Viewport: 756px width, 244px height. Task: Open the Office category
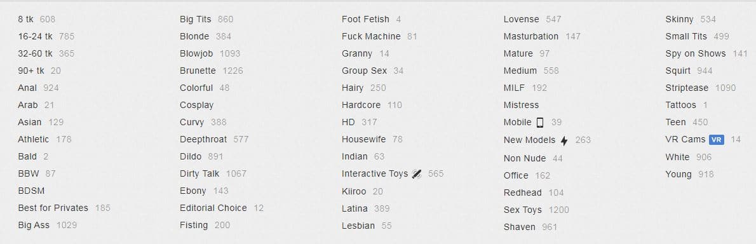(516, 175)
